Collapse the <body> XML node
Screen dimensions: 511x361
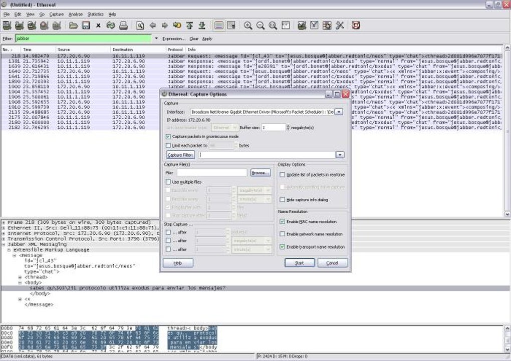pos(20,283)
